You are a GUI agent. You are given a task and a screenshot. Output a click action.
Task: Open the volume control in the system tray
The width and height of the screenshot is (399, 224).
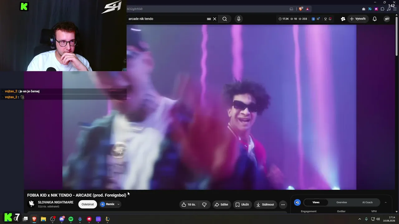click(378, 219)
